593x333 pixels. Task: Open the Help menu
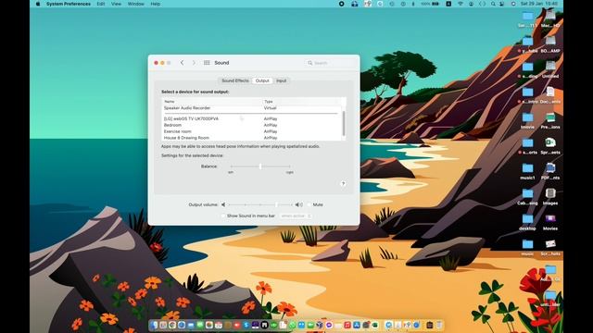click(156, 4)
